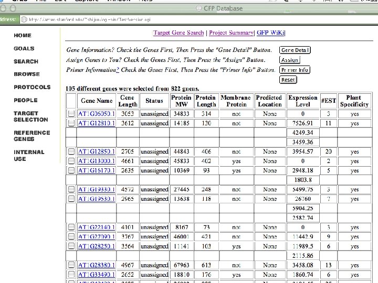The width and height of the screenshot is (378, 283).
Task: Select the AT1G33490.1 checkbox
Action: point(71,275)
